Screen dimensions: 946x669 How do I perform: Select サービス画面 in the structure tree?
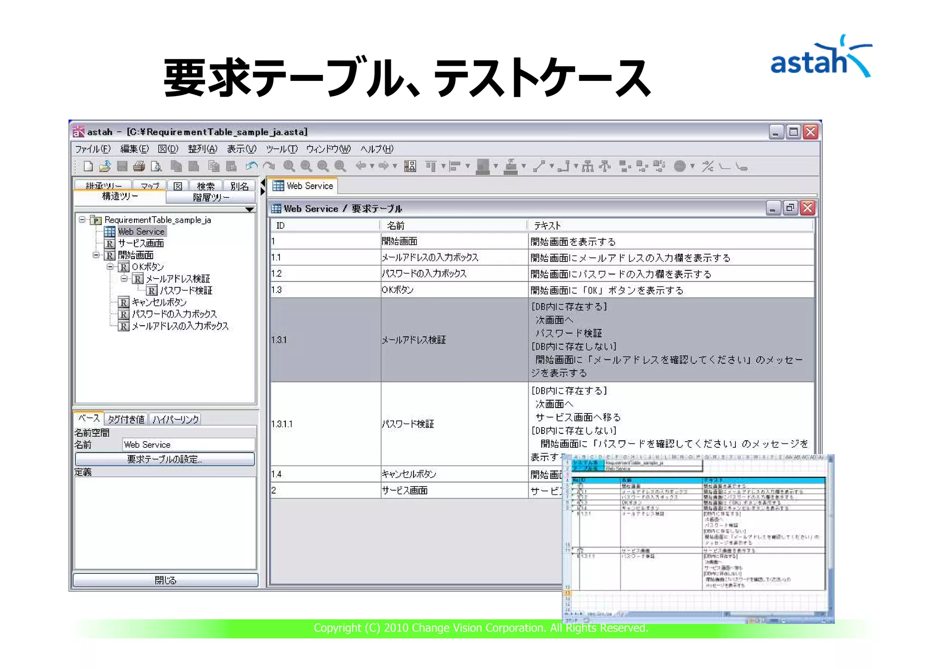pos(140,243)
